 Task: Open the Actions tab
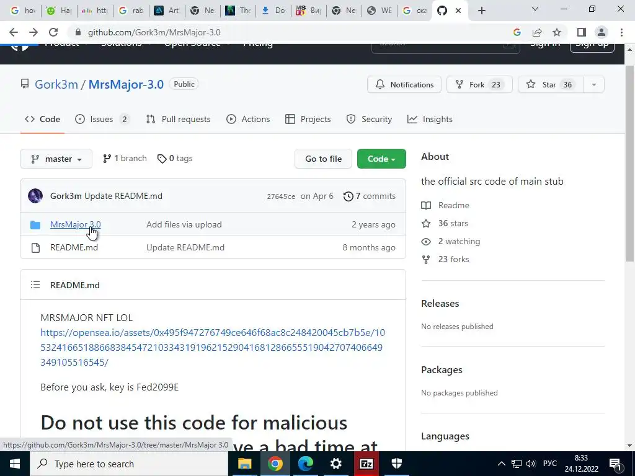point(248,119)
